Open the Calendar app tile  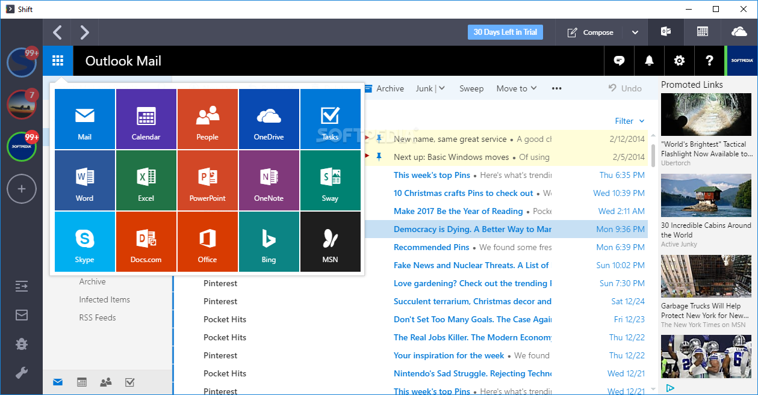[x=146, y=119]
